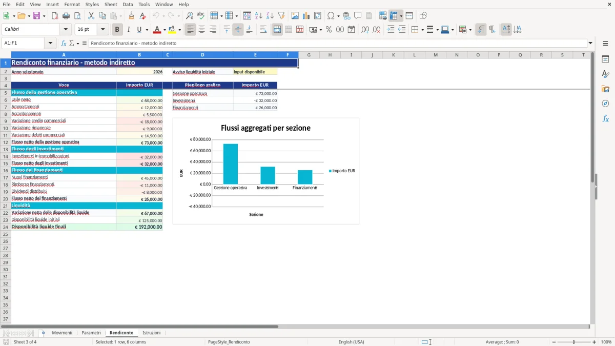This screenshot has width=615, height=346.
Task: Open Find and Replace icon
Action: point(190,16)
